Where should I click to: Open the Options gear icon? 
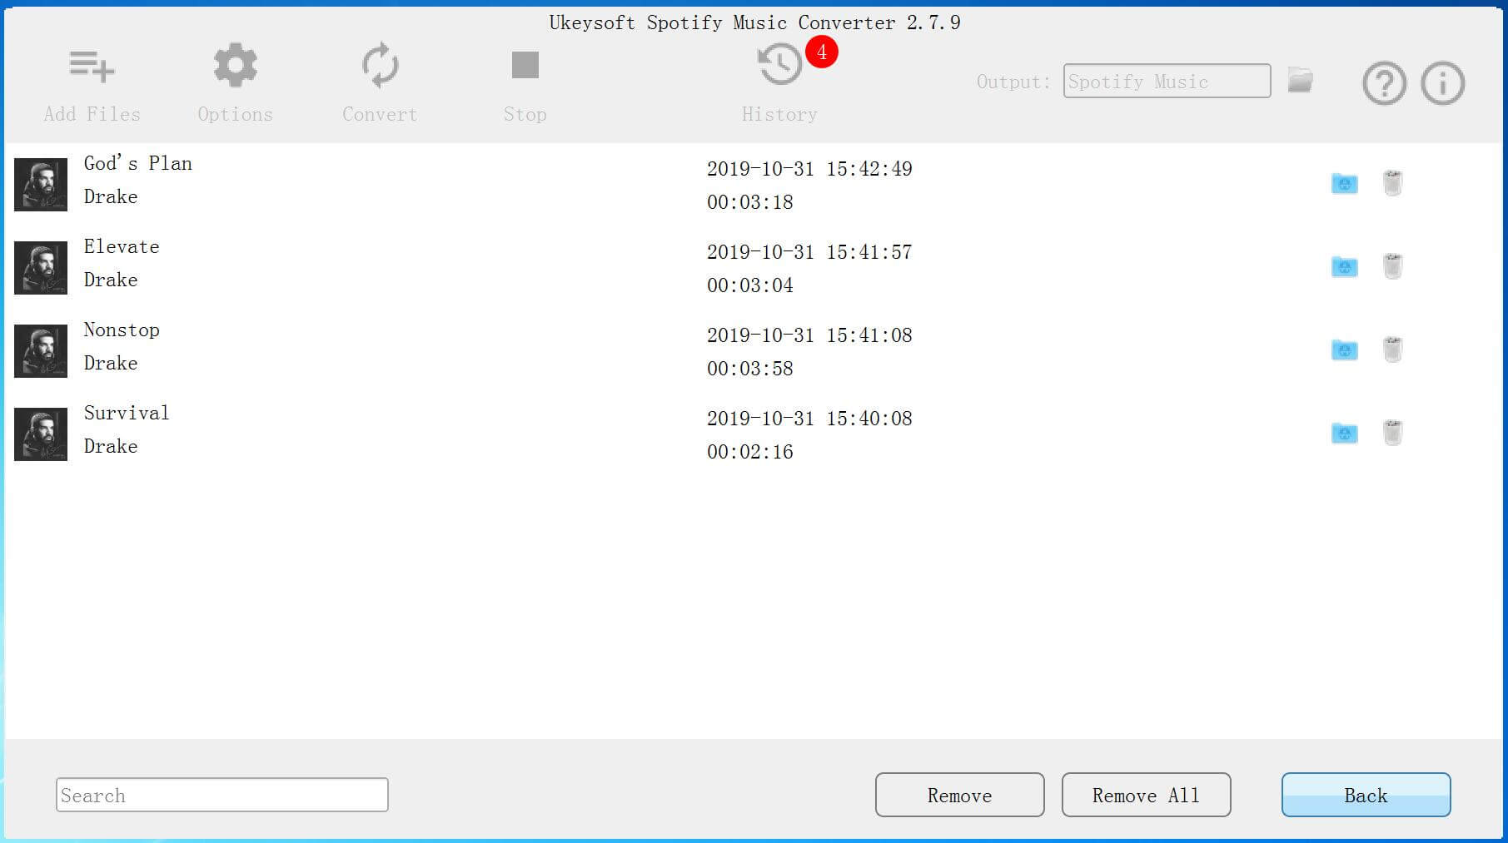[x=235, y=65]
